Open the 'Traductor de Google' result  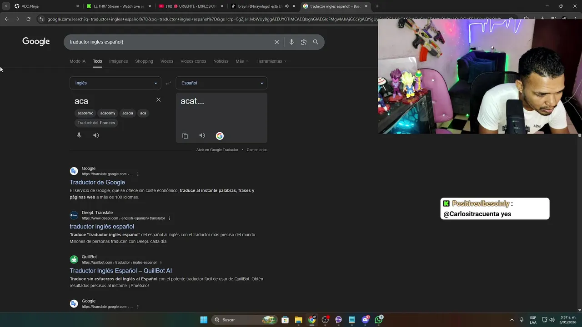(x=97, y=182)
